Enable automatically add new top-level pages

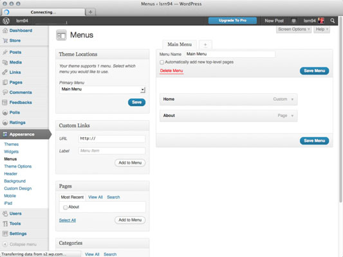(x=162, y=62)
